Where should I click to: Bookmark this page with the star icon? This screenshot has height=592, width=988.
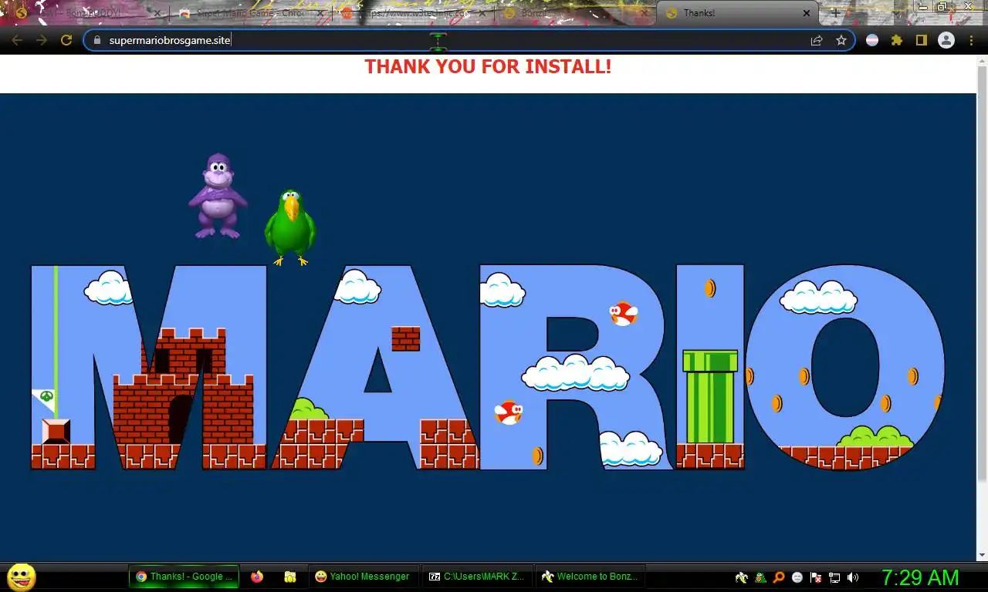(x=841, y=40)
